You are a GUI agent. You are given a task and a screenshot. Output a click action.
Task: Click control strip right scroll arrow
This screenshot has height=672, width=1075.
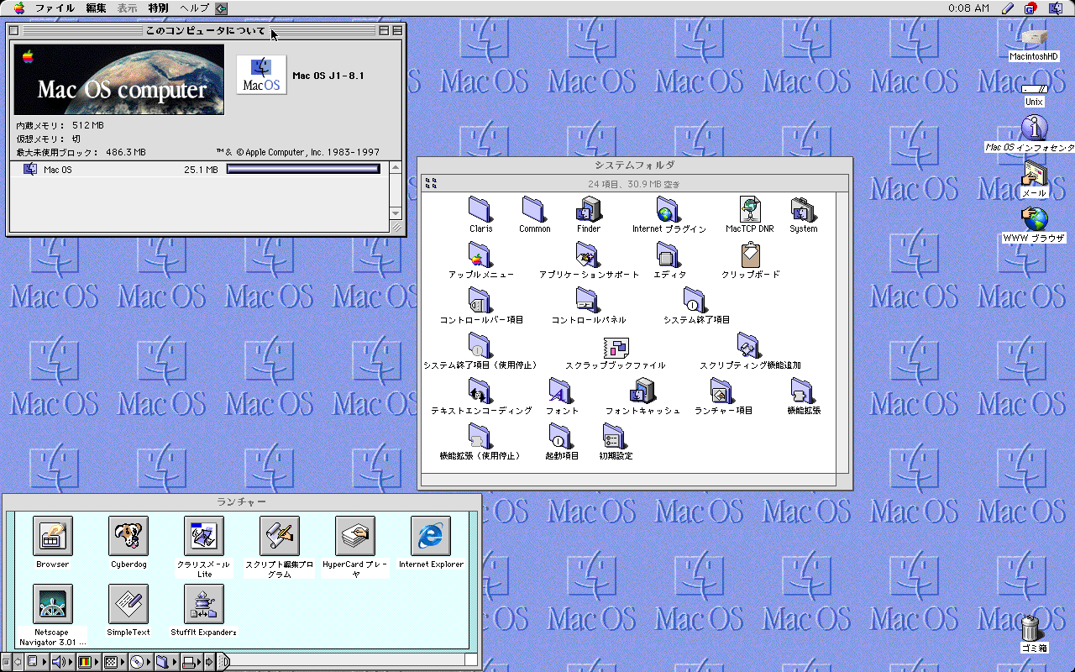pyautogui.click(x=210, y=662)
